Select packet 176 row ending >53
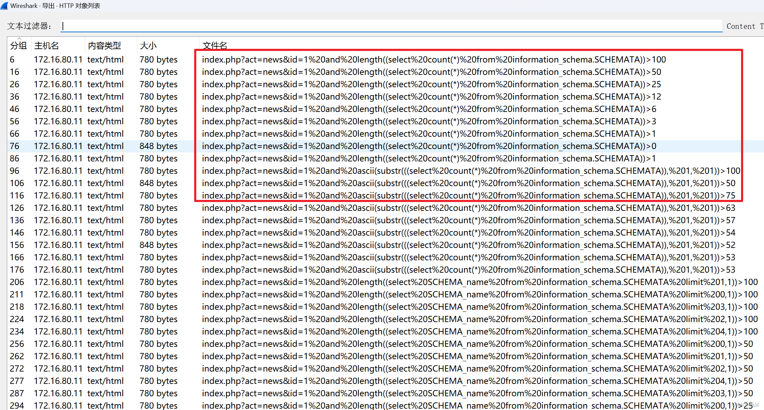This screenshot has width=764, height=410. pyautogui.click(x=385, y=270)
